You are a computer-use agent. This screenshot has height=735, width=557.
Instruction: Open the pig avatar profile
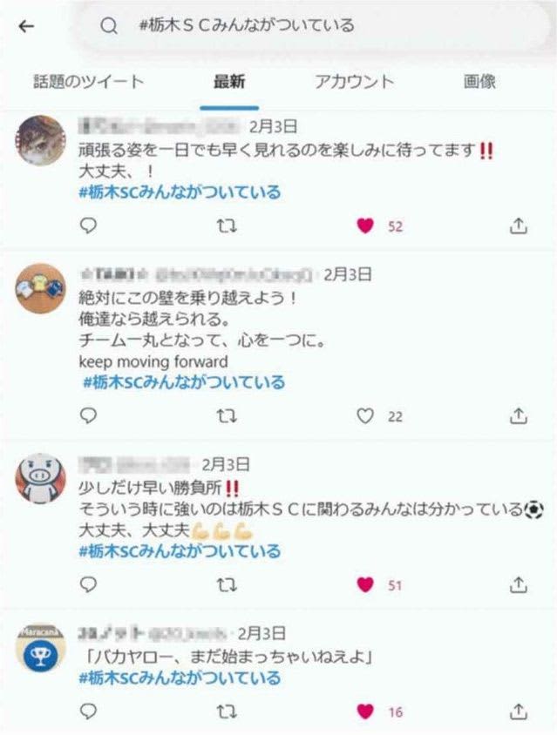point(41,479)
